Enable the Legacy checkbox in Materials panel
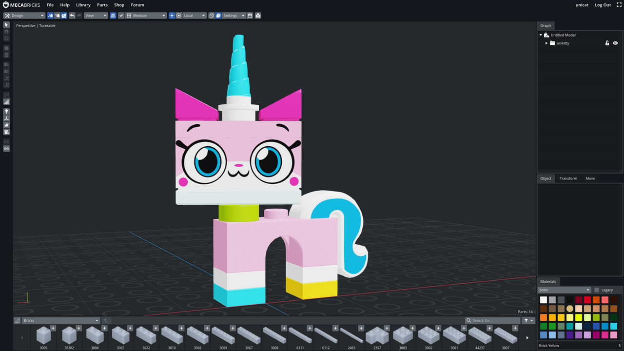This screenshot has width=624, height=351. (x=597, y=290)
